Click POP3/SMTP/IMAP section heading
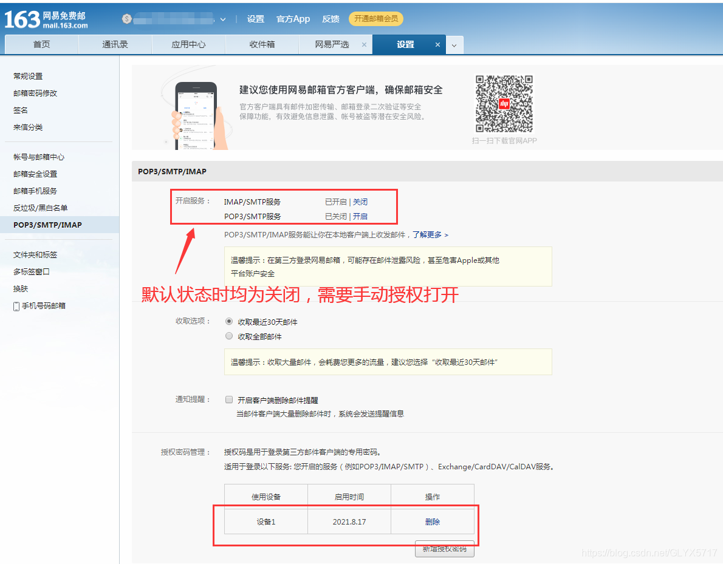The height and width of the screenshot is (564, 723). [x=172, y=171]
